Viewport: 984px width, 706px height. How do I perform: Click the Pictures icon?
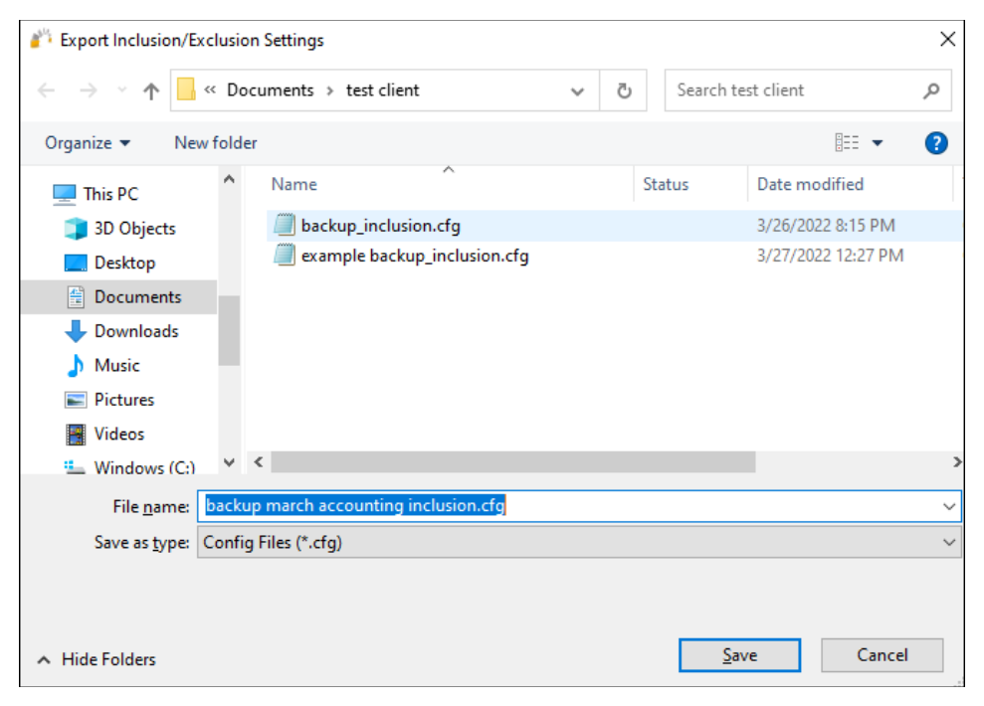pyautogui.click(x=76, y=400)
